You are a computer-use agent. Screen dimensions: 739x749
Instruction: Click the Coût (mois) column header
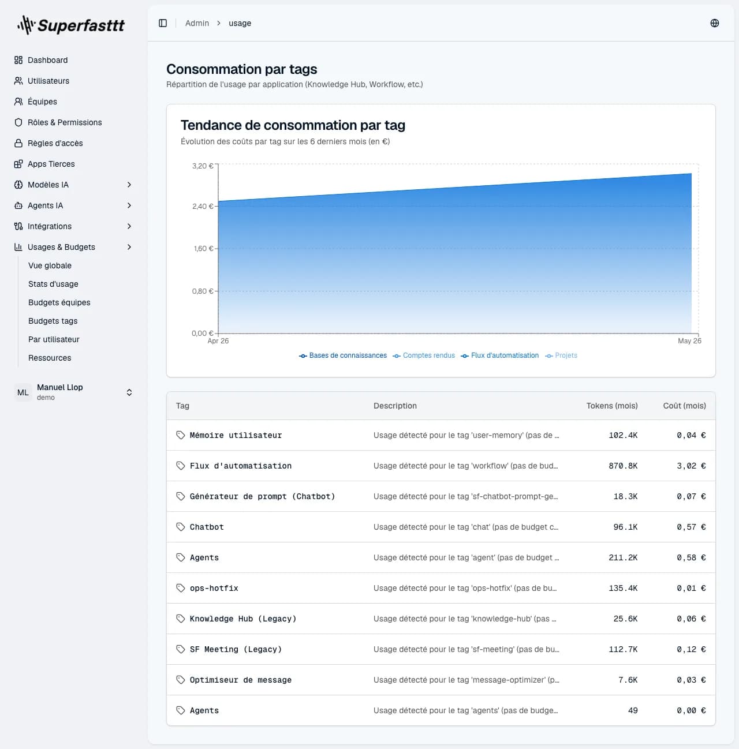coord(684,406)
